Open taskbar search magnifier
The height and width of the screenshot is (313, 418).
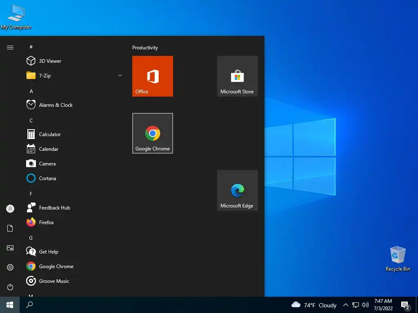[x=29, y=305]
